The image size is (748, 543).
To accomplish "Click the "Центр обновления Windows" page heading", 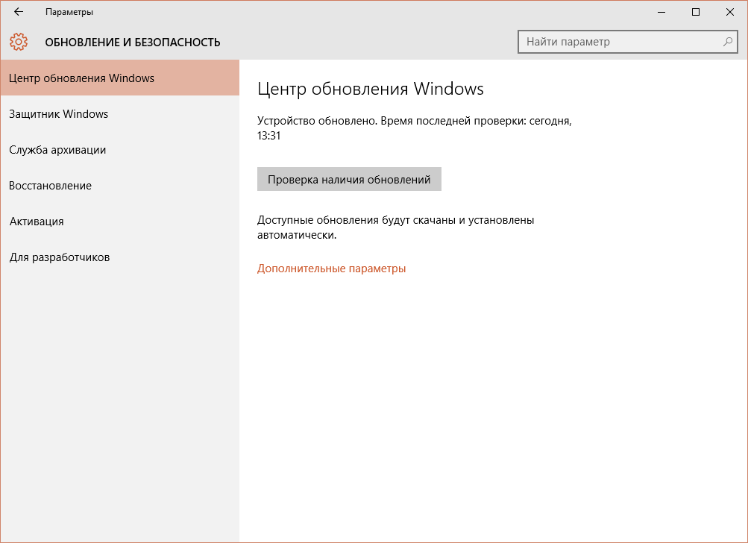I will (371, 90).
